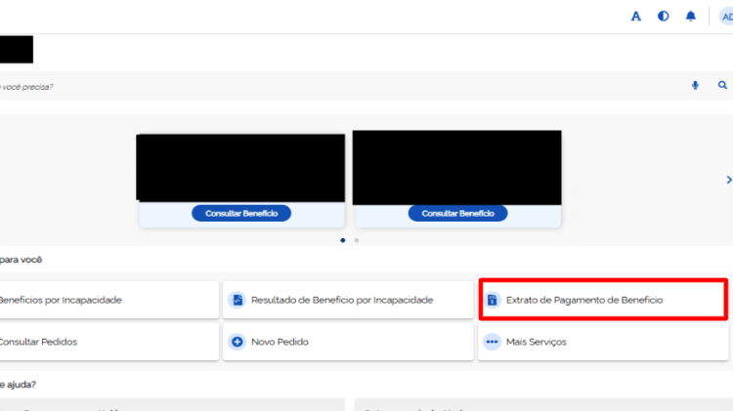This screenshot has height=411, width=733.
Task: Click the search magnifier icon
Action: 723,86
